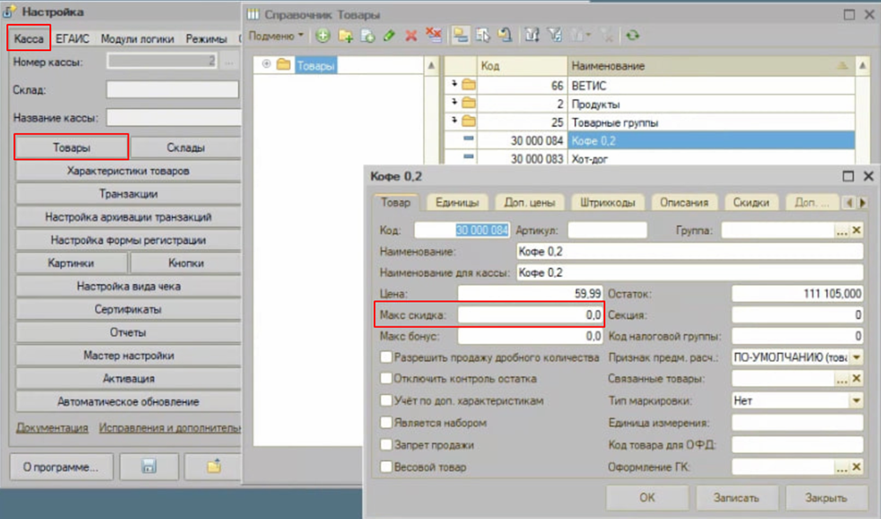Tick Учёт по доп. характеристикам checkbox
Image resolution: width=881 pixels, height=519 pixels.
click(x=386, y=400)
